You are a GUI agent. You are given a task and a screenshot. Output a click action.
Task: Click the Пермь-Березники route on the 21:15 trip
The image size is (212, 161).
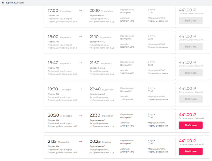click(x=158, y=152)
